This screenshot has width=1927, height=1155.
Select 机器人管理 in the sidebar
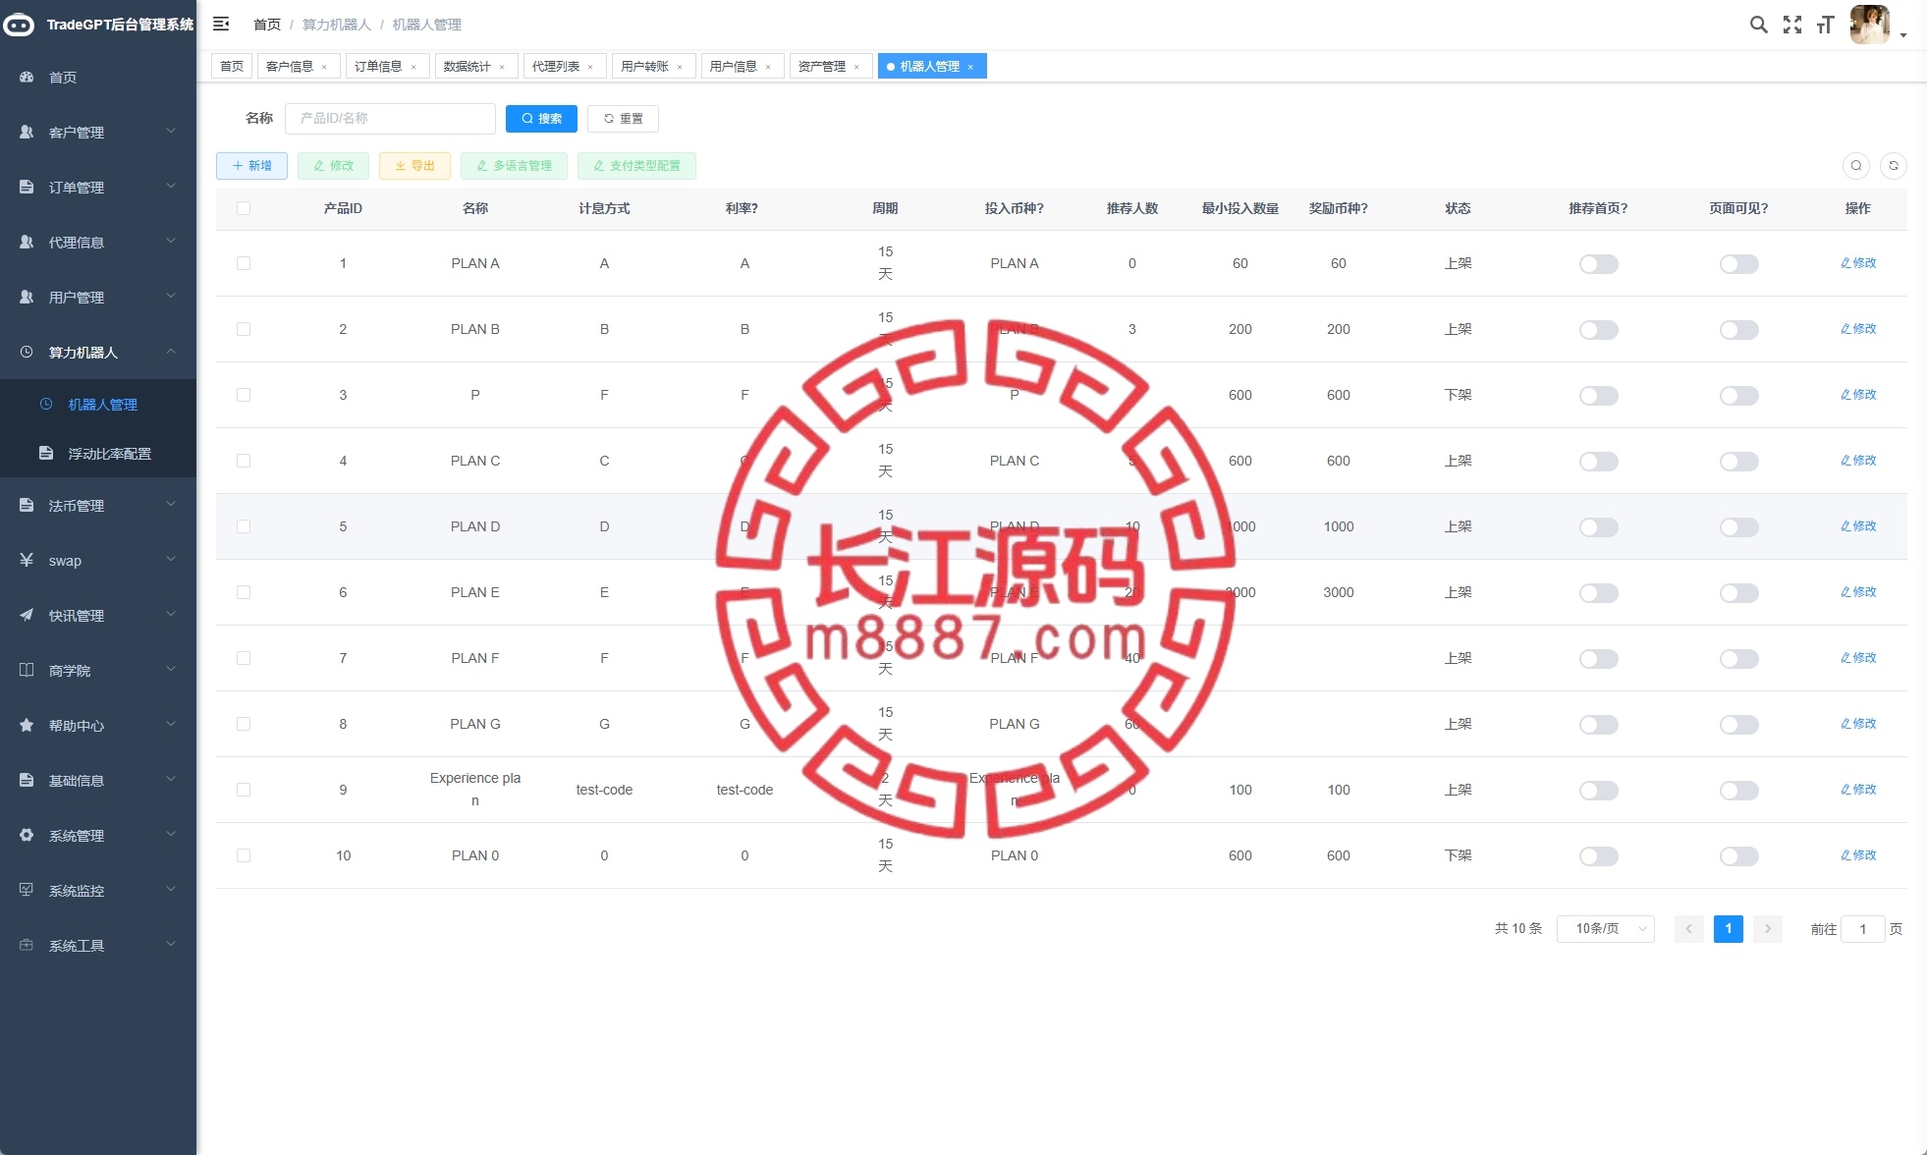(98, 404)
